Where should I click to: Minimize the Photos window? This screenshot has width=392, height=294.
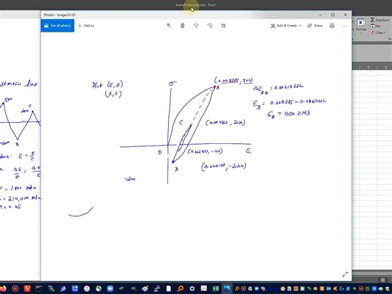click(320, 15)
